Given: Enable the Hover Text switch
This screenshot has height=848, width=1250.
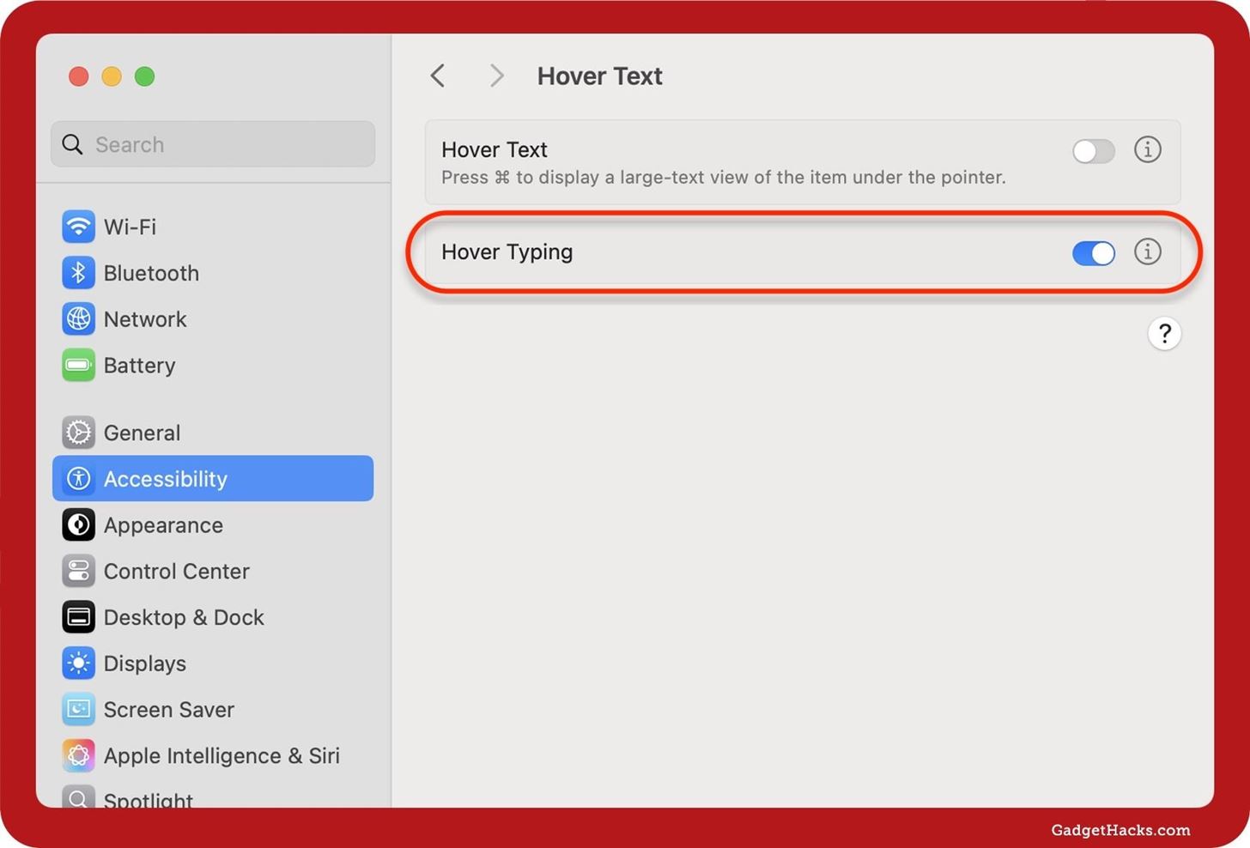Looking at the screenshot, I should (x=1093, y=150).
